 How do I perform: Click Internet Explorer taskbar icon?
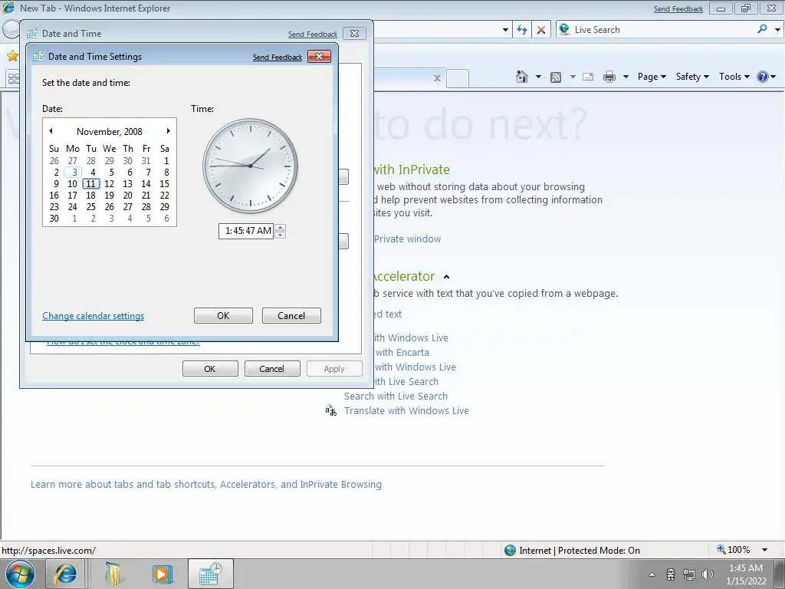click(66, 574)
